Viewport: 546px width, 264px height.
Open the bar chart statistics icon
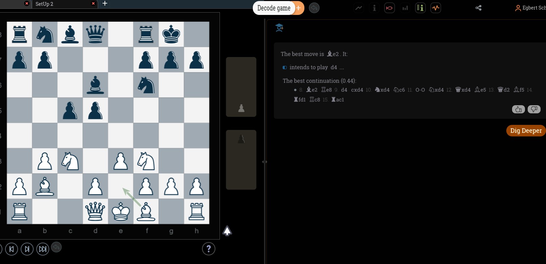(405, 8)
